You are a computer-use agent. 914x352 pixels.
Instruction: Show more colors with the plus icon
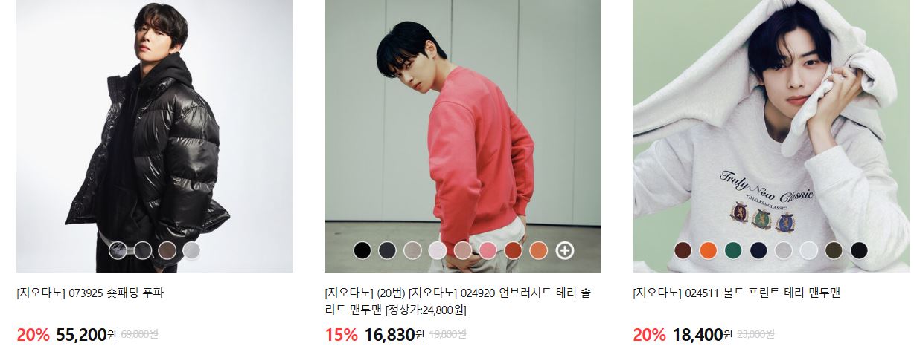coord(565,251)
